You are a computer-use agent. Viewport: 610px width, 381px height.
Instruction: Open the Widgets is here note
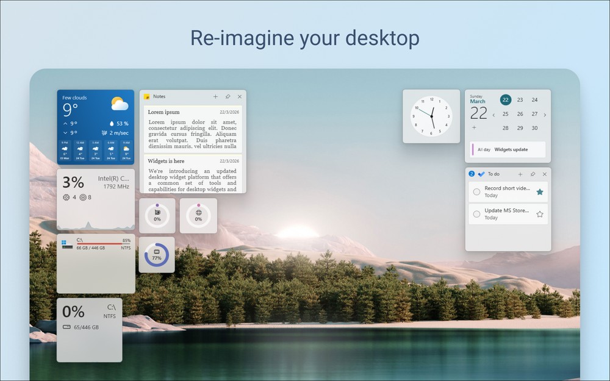(x=193, y=174)
